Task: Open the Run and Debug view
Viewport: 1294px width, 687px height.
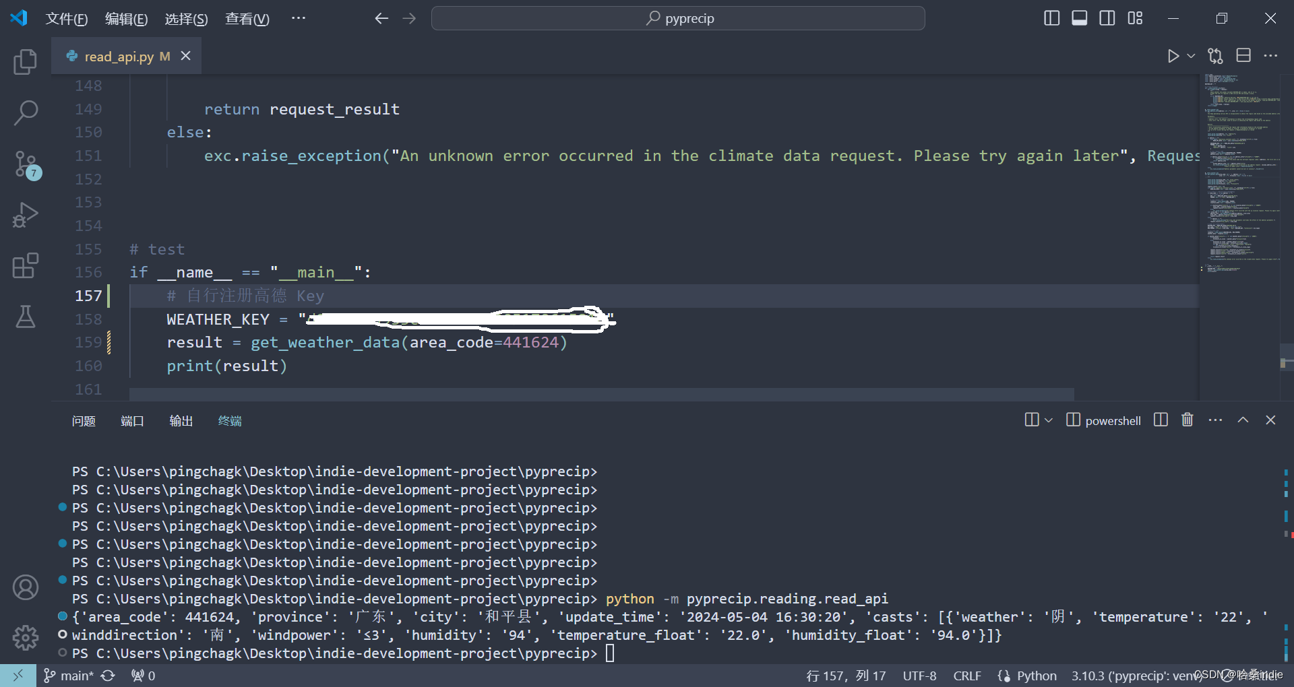Action: pyautogui.click(x=25, y=216)
